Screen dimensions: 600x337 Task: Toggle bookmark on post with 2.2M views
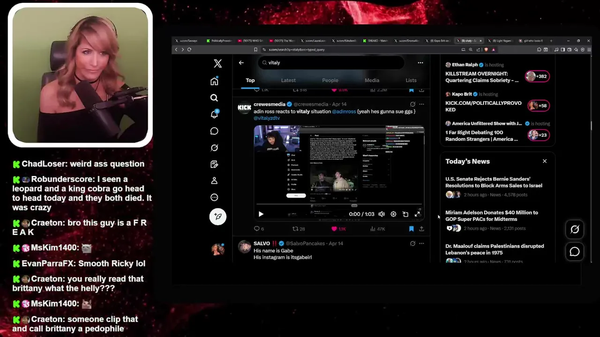coord(411,90)
